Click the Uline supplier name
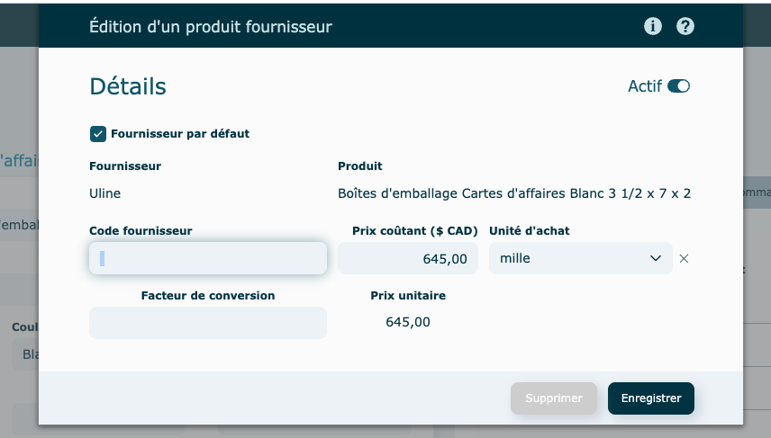The image size is (771, 438). [x=105, y=193]
